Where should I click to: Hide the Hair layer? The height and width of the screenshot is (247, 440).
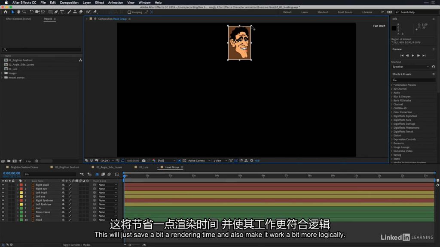tap(3, 208)
